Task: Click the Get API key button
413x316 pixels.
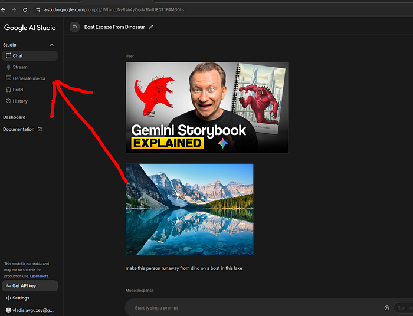Action: tap(29, 286)
